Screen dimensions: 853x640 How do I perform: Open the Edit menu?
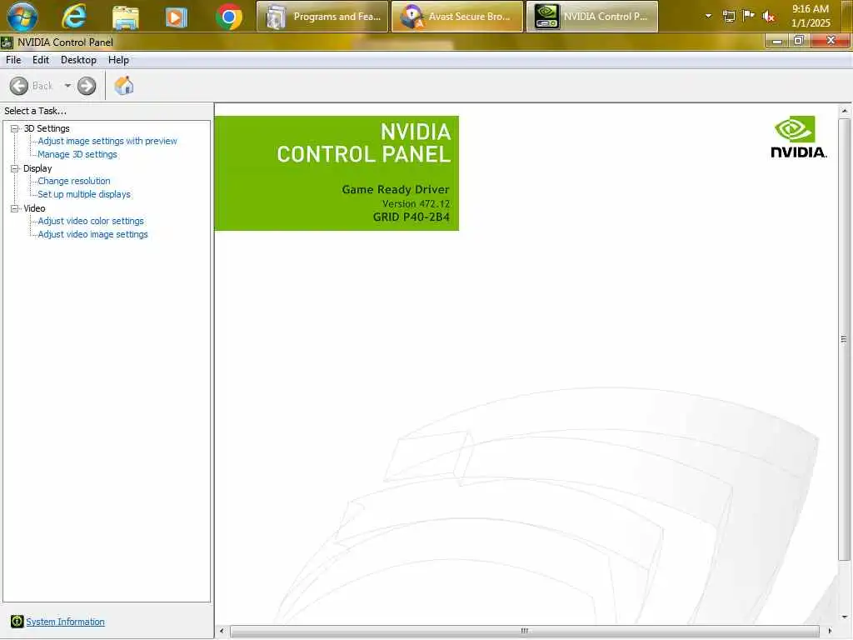point(41,60)
